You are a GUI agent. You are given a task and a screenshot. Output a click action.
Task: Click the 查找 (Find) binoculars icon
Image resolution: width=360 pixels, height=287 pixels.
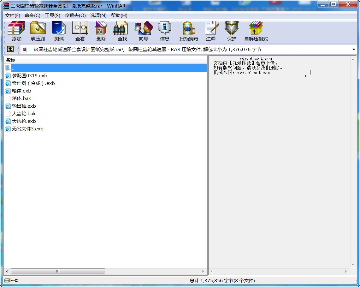122,31
